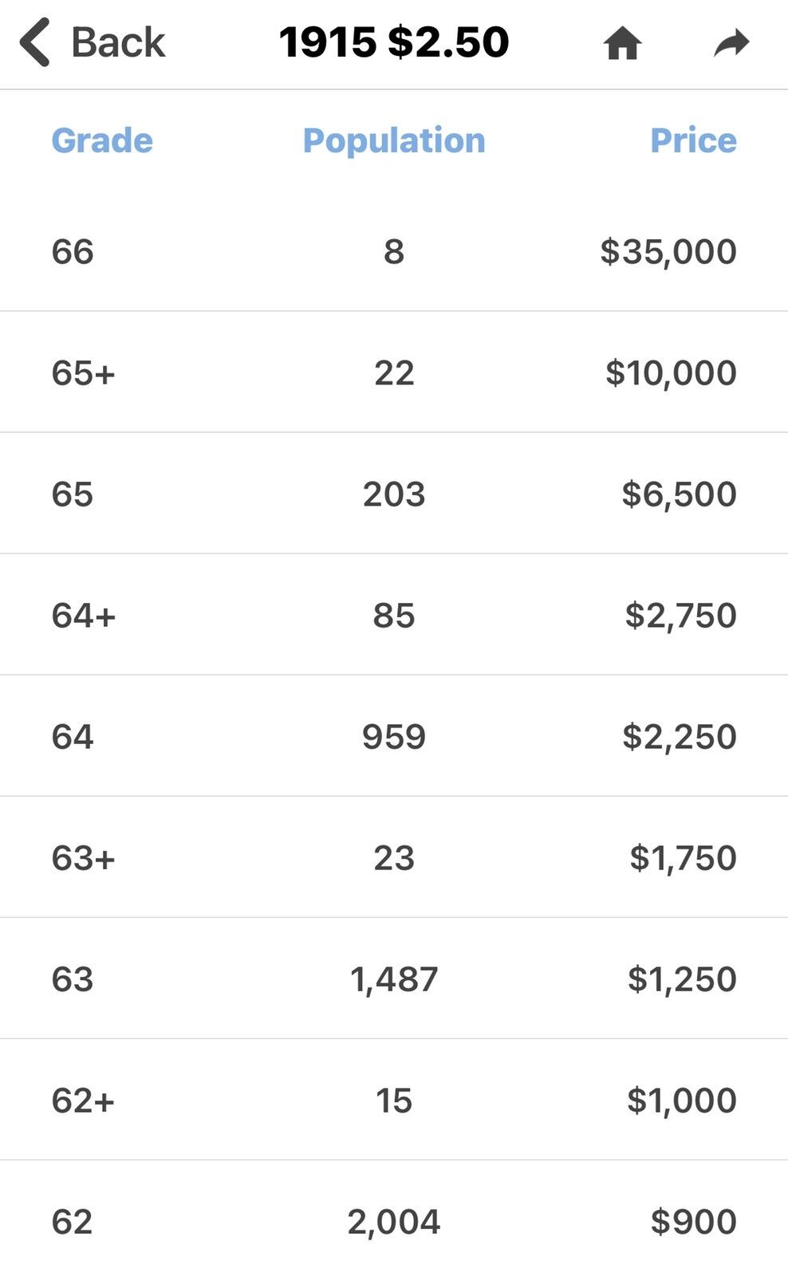Sort by the Grade column header
This screenshot has height=1276, width=788.
click(102, 140)
